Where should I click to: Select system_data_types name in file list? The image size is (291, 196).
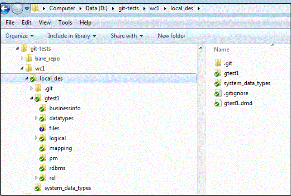pos(247,83)
